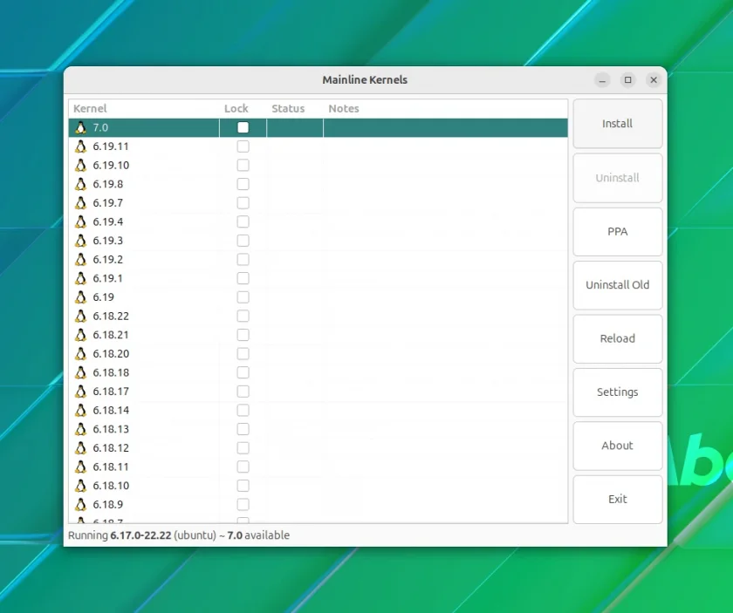This screenshot has width=733, height=613.
Task: Click the Uninstall Old button
Action: pos(618,285)
